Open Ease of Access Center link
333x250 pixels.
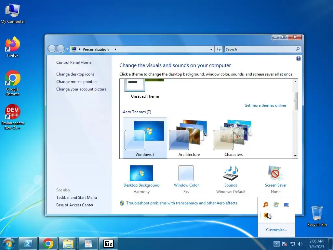tap(75, 205)
